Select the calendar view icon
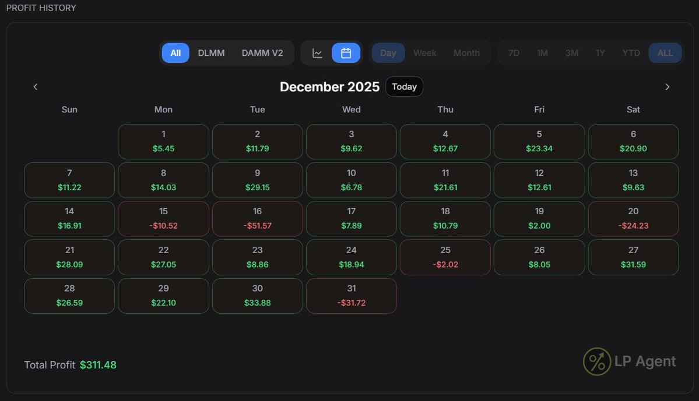Viewport: 699px width, 401px height. coord(346,52)
